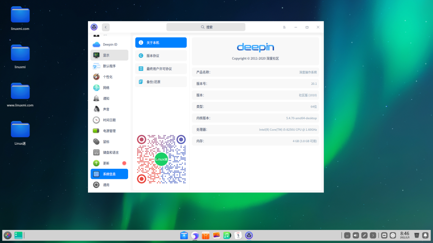Open the Time and Date (时间日期) clock icon
Viewport: 433px width, 243px height.
click(96, 120)
